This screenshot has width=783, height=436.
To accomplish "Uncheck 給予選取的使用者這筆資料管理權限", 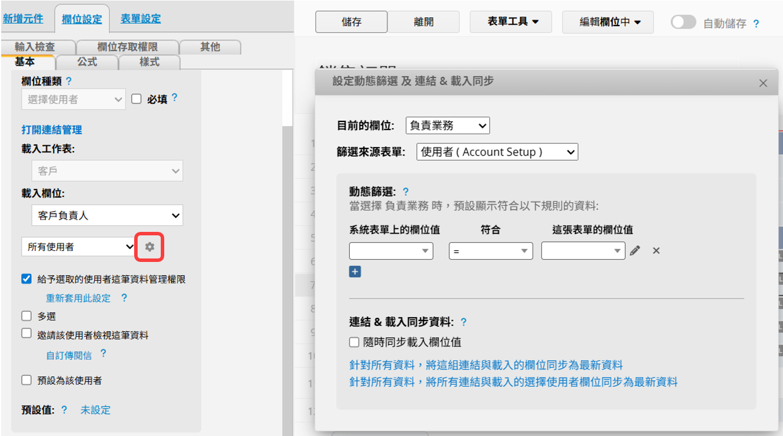I will [26, 279].
